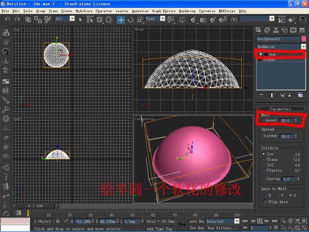Image resolution: width=309 pixels, height=232 pixels.
Task: Select the Ice solidity radio button
Action: [x=264, y=154]
